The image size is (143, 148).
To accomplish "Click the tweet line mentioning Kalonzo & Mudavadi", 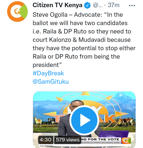I will point(82,40).
